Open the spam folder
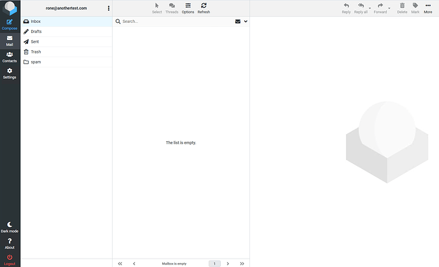439x267 pixels. 36,62
